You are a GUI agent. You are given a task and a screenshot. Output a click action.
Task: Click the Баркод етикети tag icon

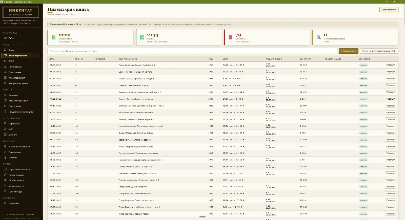tap(5, 186)
